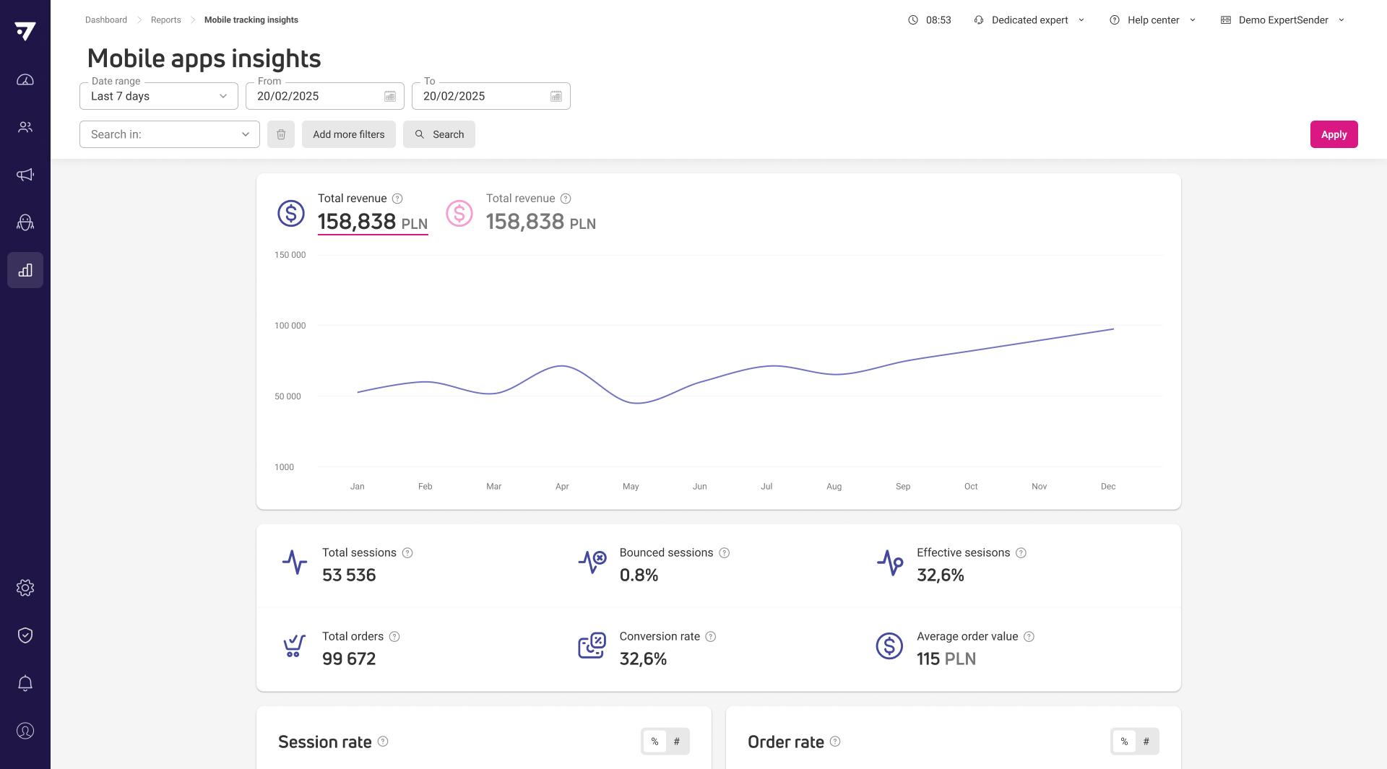
Task: Open the Date range dropdown
Action: pos(159,96)
